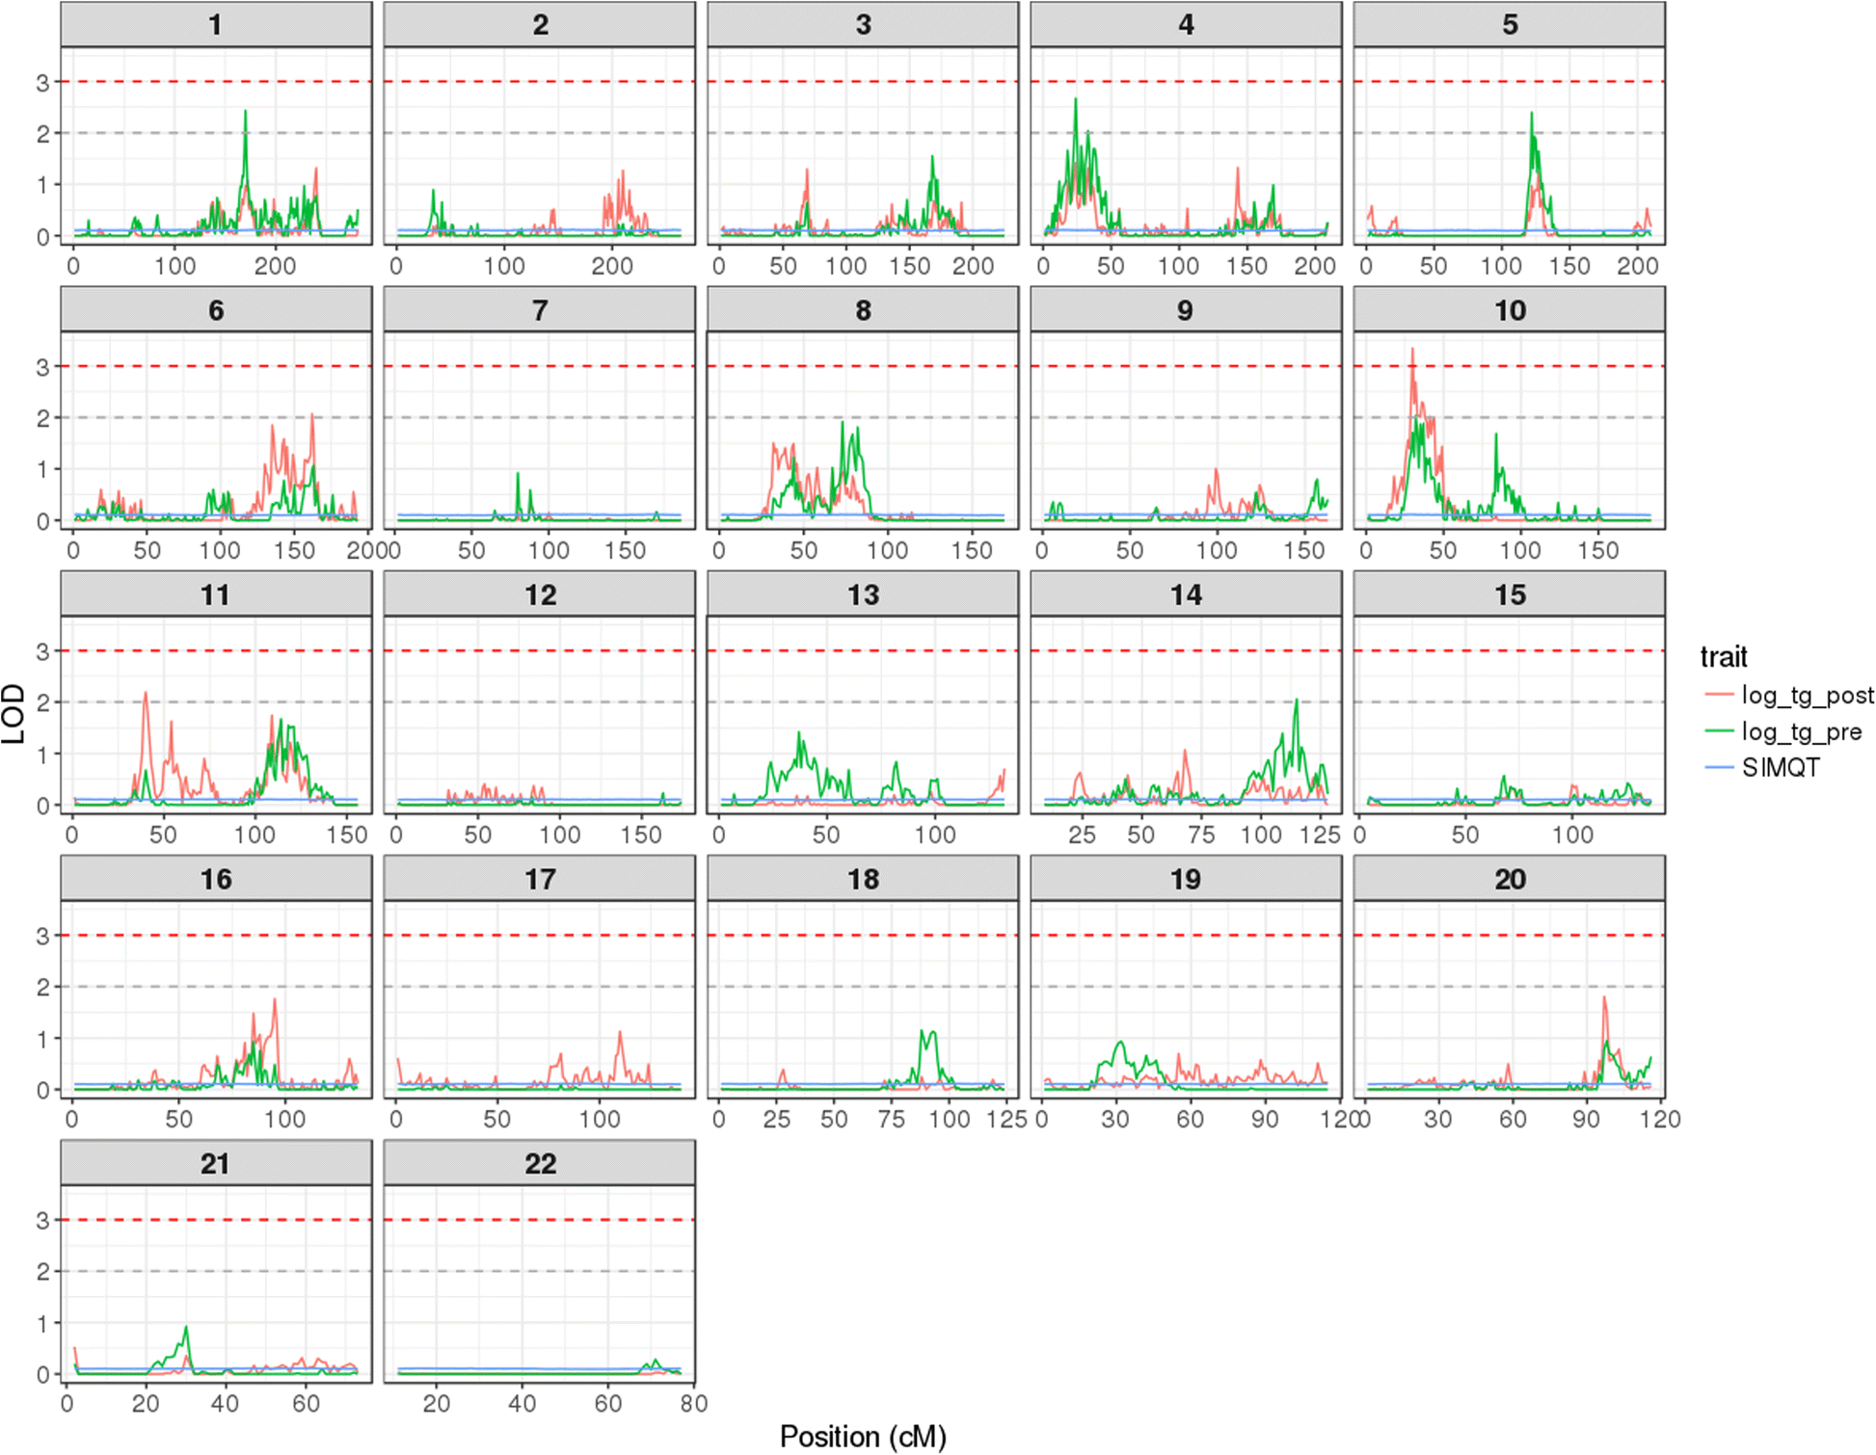Click the log_tg_post legend label
Image resolution: width=1876 pixels, height=1455 pixels.
tap(1808, 695)
